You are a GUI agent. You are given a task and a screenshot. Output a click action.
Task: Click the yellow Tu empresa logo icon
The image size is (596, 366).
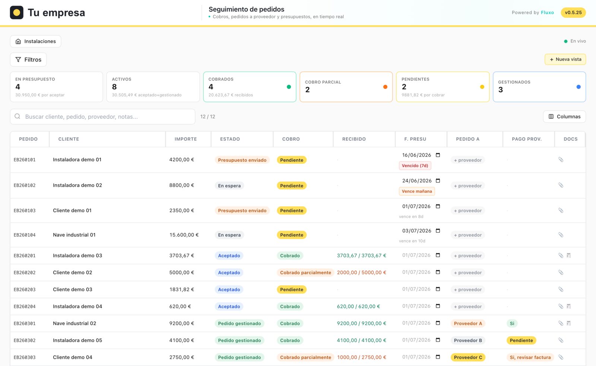(16, 13)
